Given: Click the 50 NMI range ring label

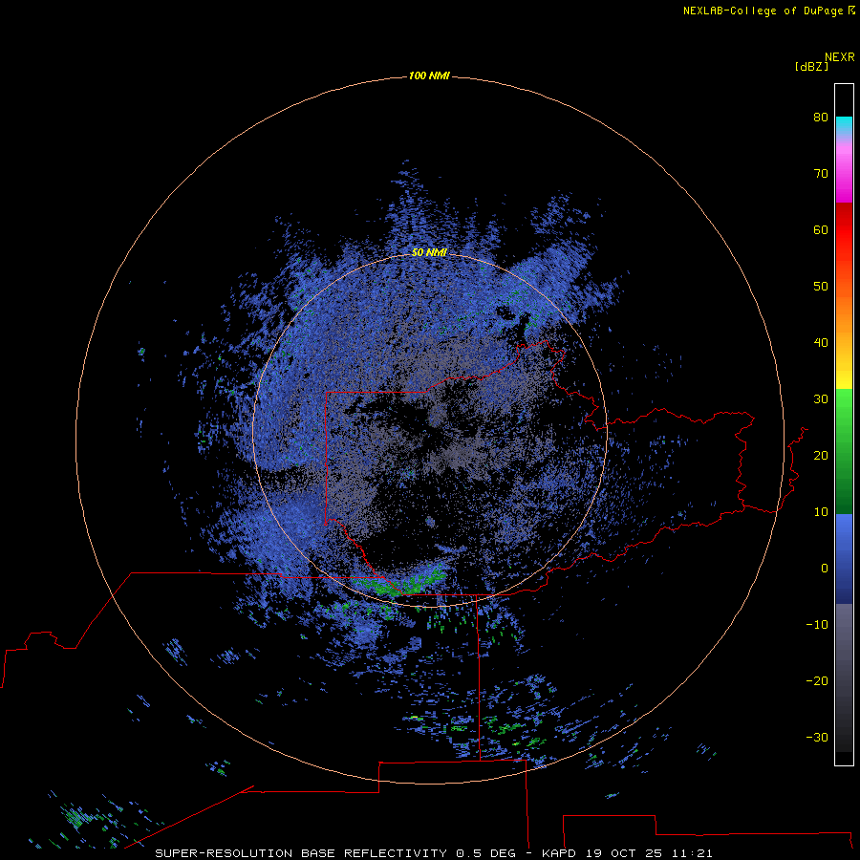Looking at the screenshot, I should pos(429,252).
